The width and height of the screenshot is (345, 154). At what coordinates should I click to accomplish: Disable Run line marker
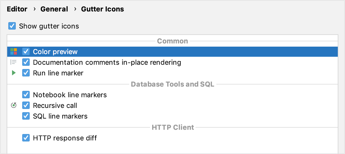pos(26,73)
